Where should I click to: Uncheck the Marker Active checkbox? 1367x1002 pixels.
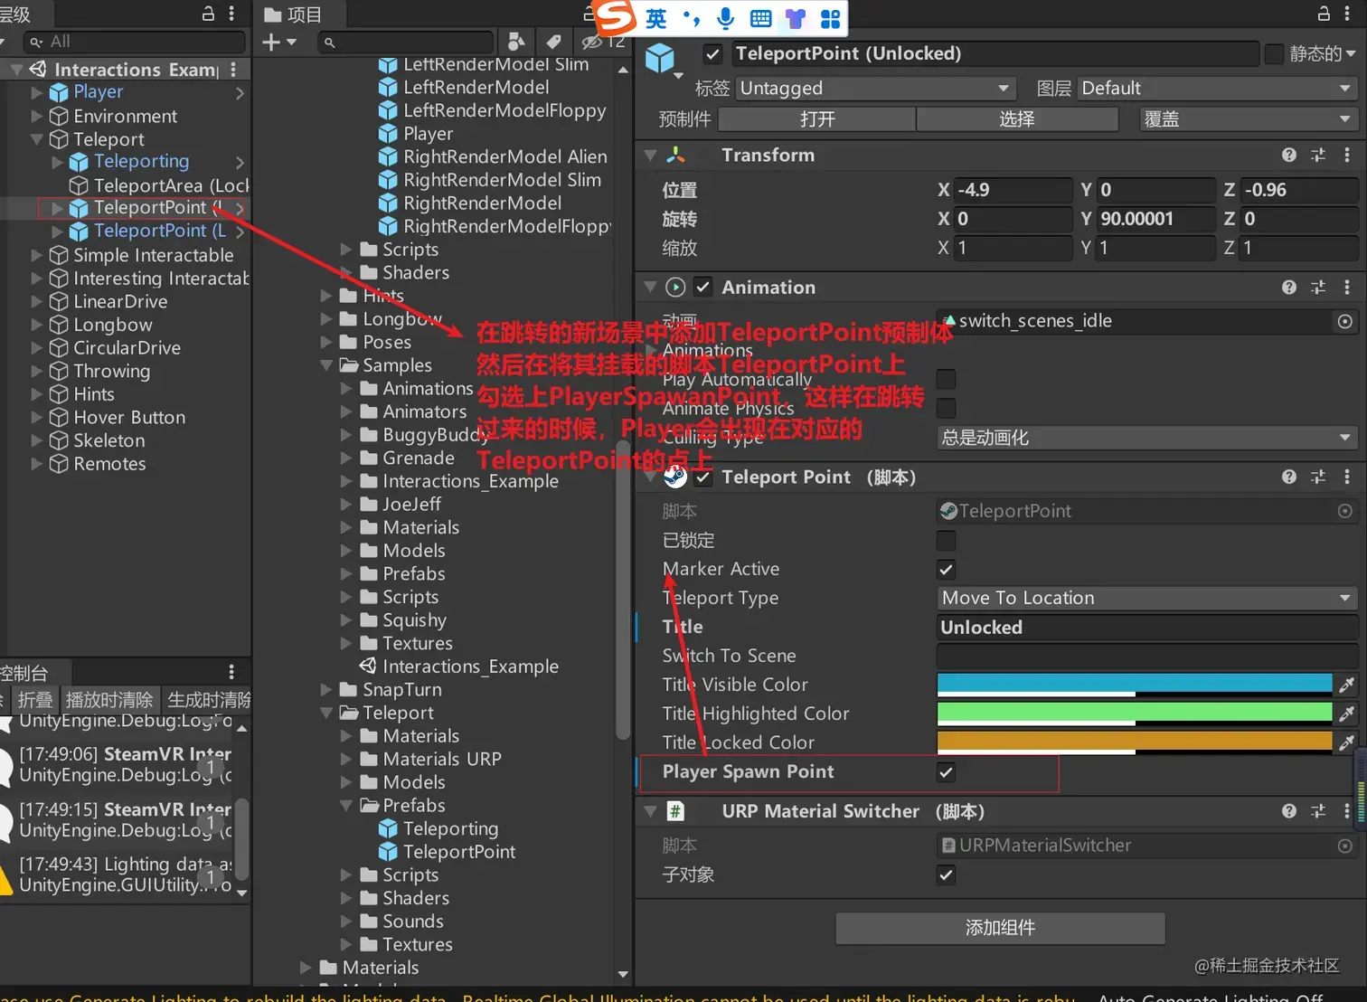click(x=947, y=570)
